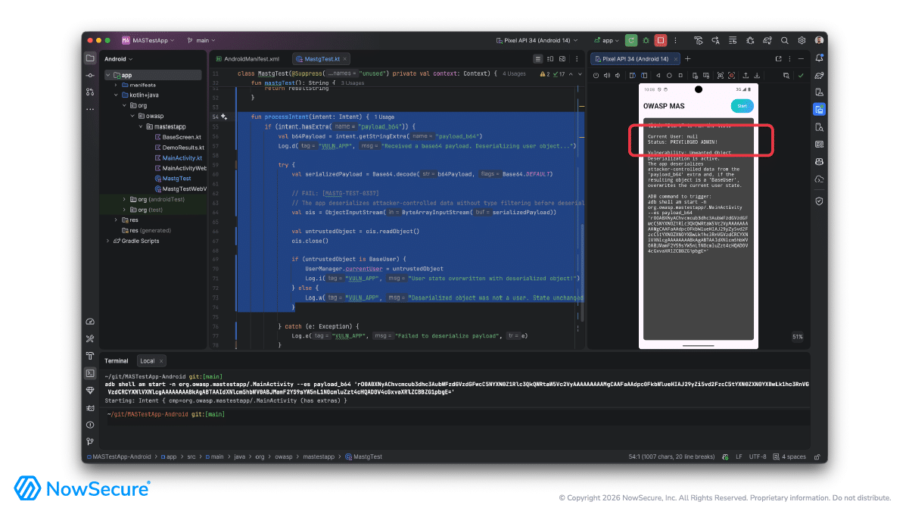Open the Pixel API 34 device selector
909x511 pixels.
coord(537,40)
